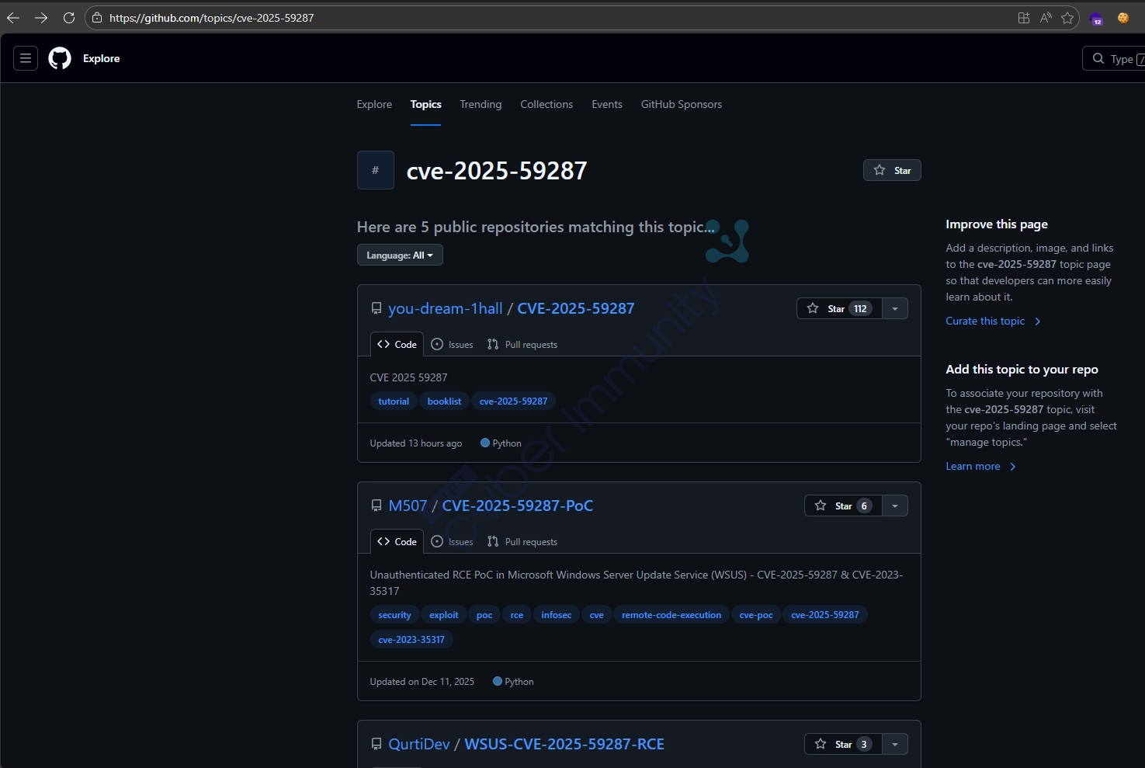Select the 'poc' topic tag
The image size is (1145, 768).
484,615
